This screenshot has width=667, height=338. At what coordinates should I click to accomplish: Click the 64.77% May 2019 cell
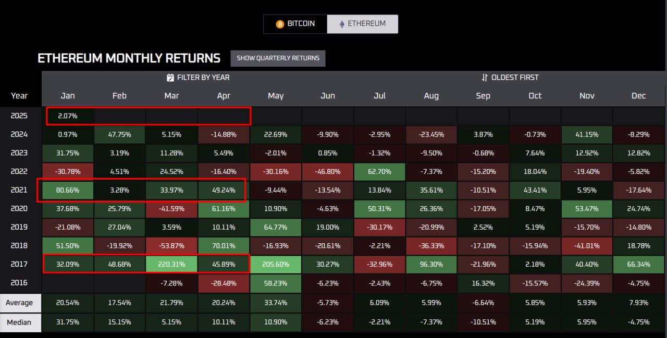point(276,227)
